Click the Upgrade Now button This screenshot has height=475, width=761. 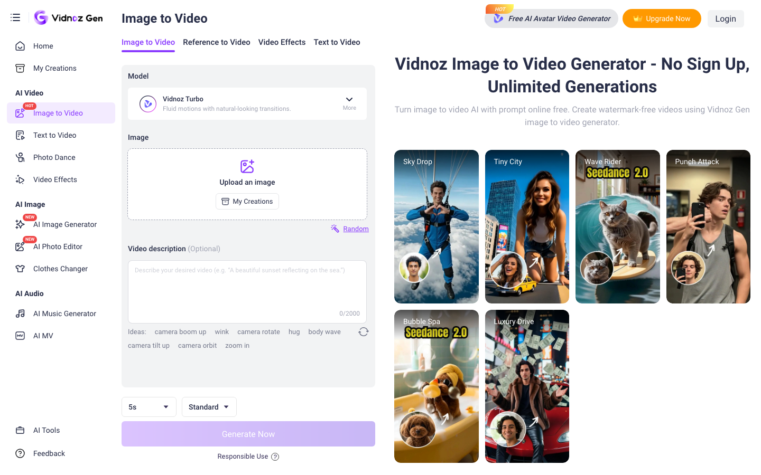pos(662,18)
